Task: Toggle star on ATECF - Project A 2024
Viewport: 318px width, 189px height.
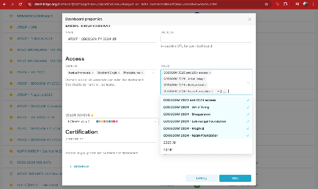Action: pyautogui.click(x=11, y=39)
